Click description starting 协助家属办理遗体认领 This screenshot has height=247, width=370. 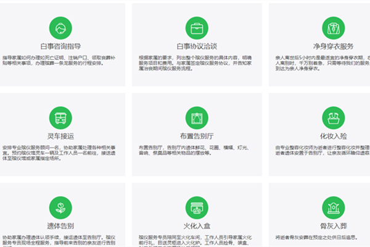(x=59, y=241)
